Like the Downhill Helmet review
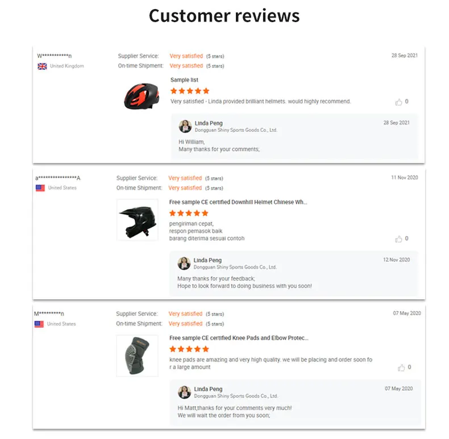 (398, 239)
